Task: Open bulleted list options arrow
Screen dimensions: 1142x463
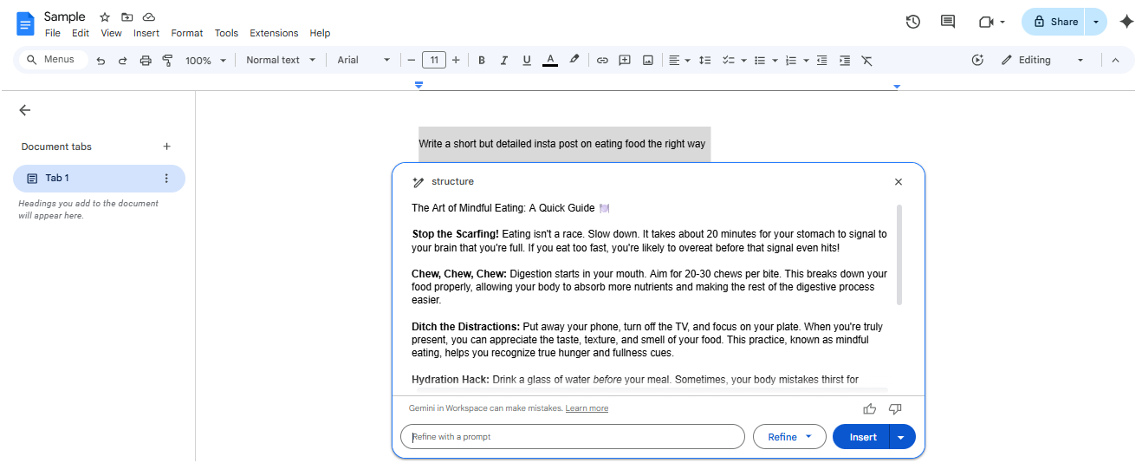Action: 775,61
